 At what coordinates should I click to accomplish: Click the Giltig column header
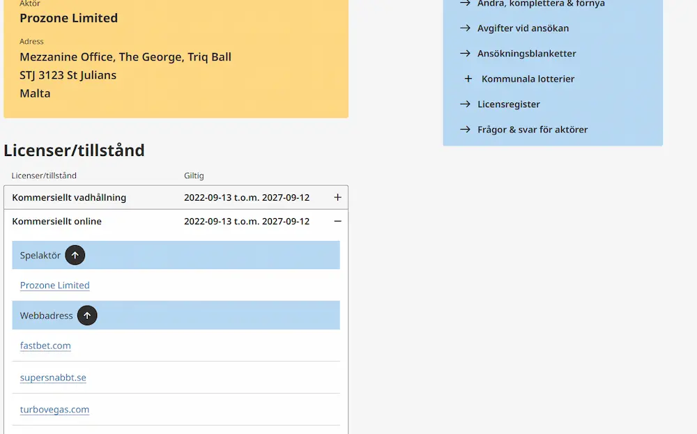click(x=194, y=176)
